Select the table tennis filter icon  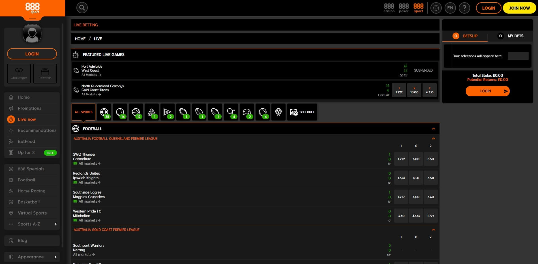pyautogui.click(x=231, y=112)
